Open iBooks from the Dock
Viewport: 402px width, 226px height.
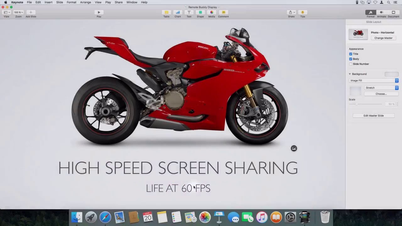point(276,217)
